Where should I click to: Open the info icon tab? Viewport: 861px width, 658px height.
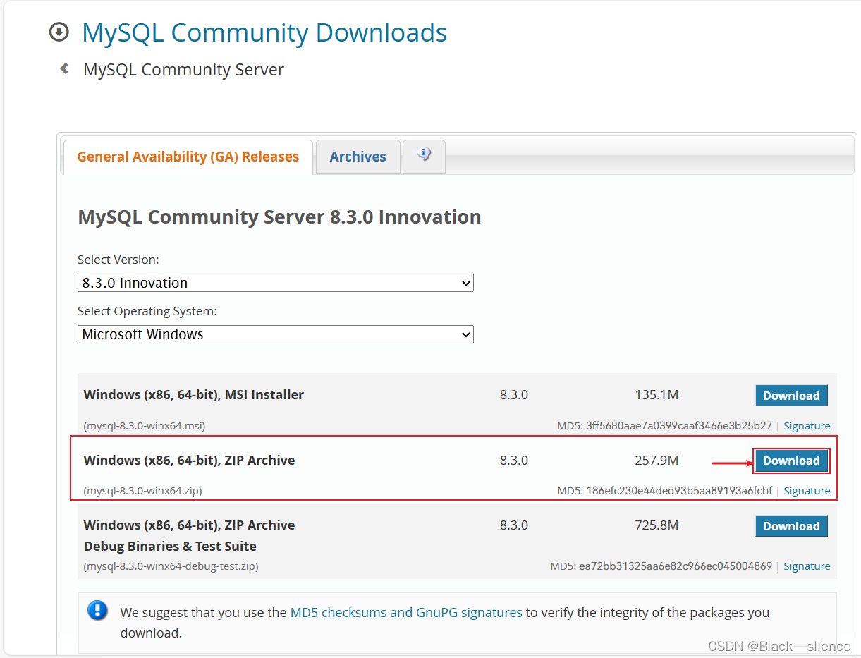424,156
